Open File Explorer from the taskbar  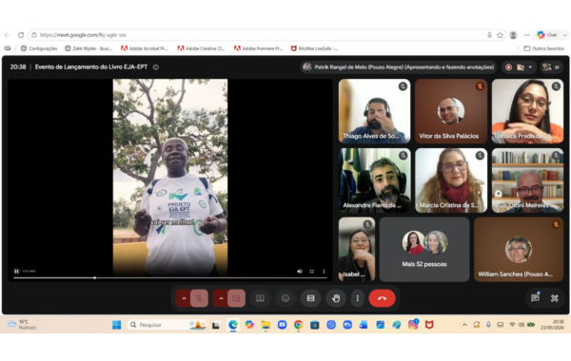[266, 325]
